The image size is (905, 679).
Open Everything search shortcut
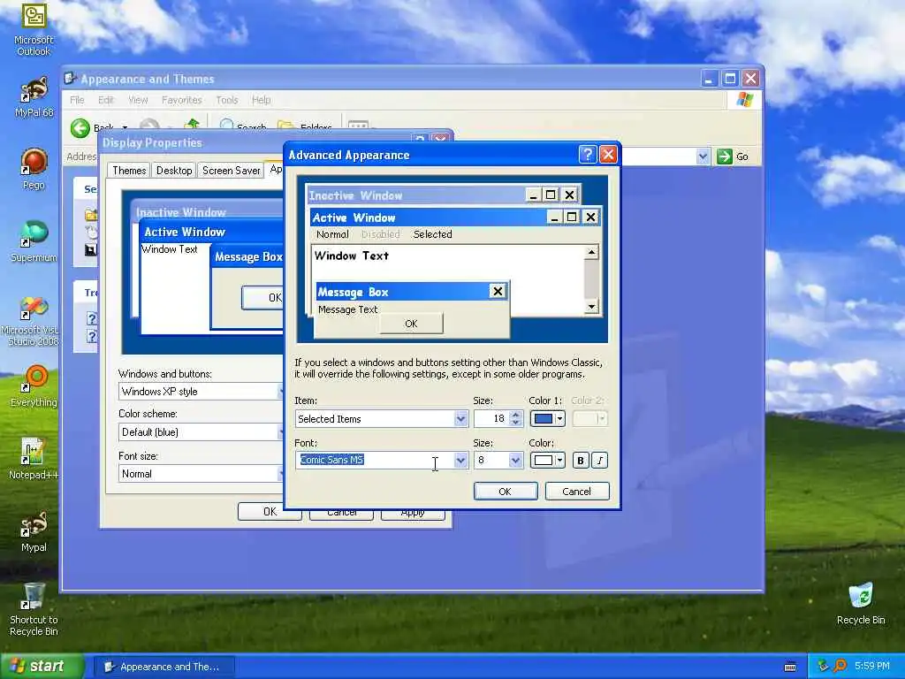coord(34,385)
